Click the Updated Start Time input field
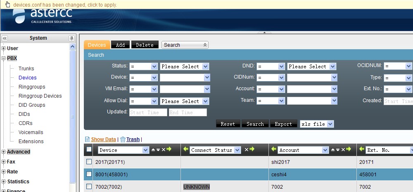Image resolution: width=413 pixels, height=192 pixels. tap(148, 113)
